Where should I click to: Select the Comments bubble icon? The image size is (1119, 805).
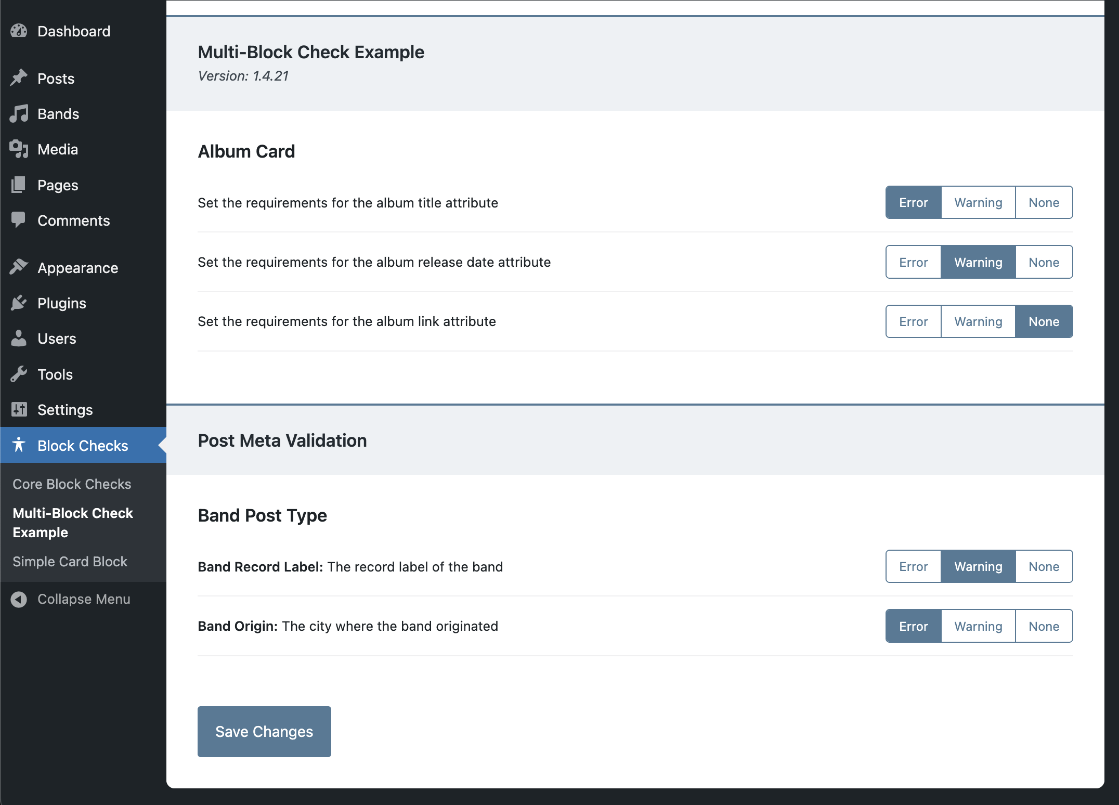[19, 220]
